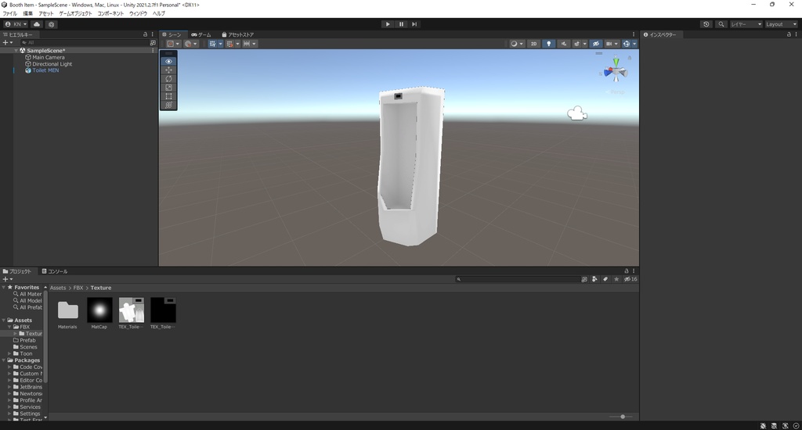Select the Move tool in scene toolbar
This screenshot has width=802, height=430.
[x=169, y=70]
